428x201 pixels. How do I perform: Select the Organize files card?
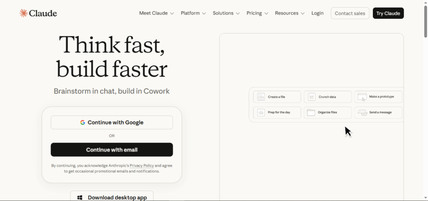tap(328, 112)
